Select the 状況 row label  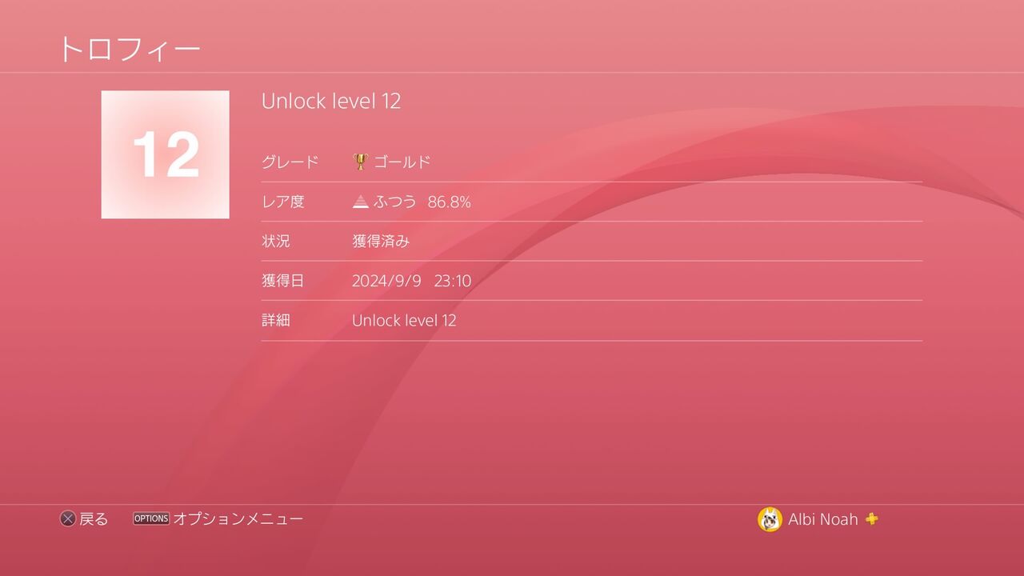276,241
